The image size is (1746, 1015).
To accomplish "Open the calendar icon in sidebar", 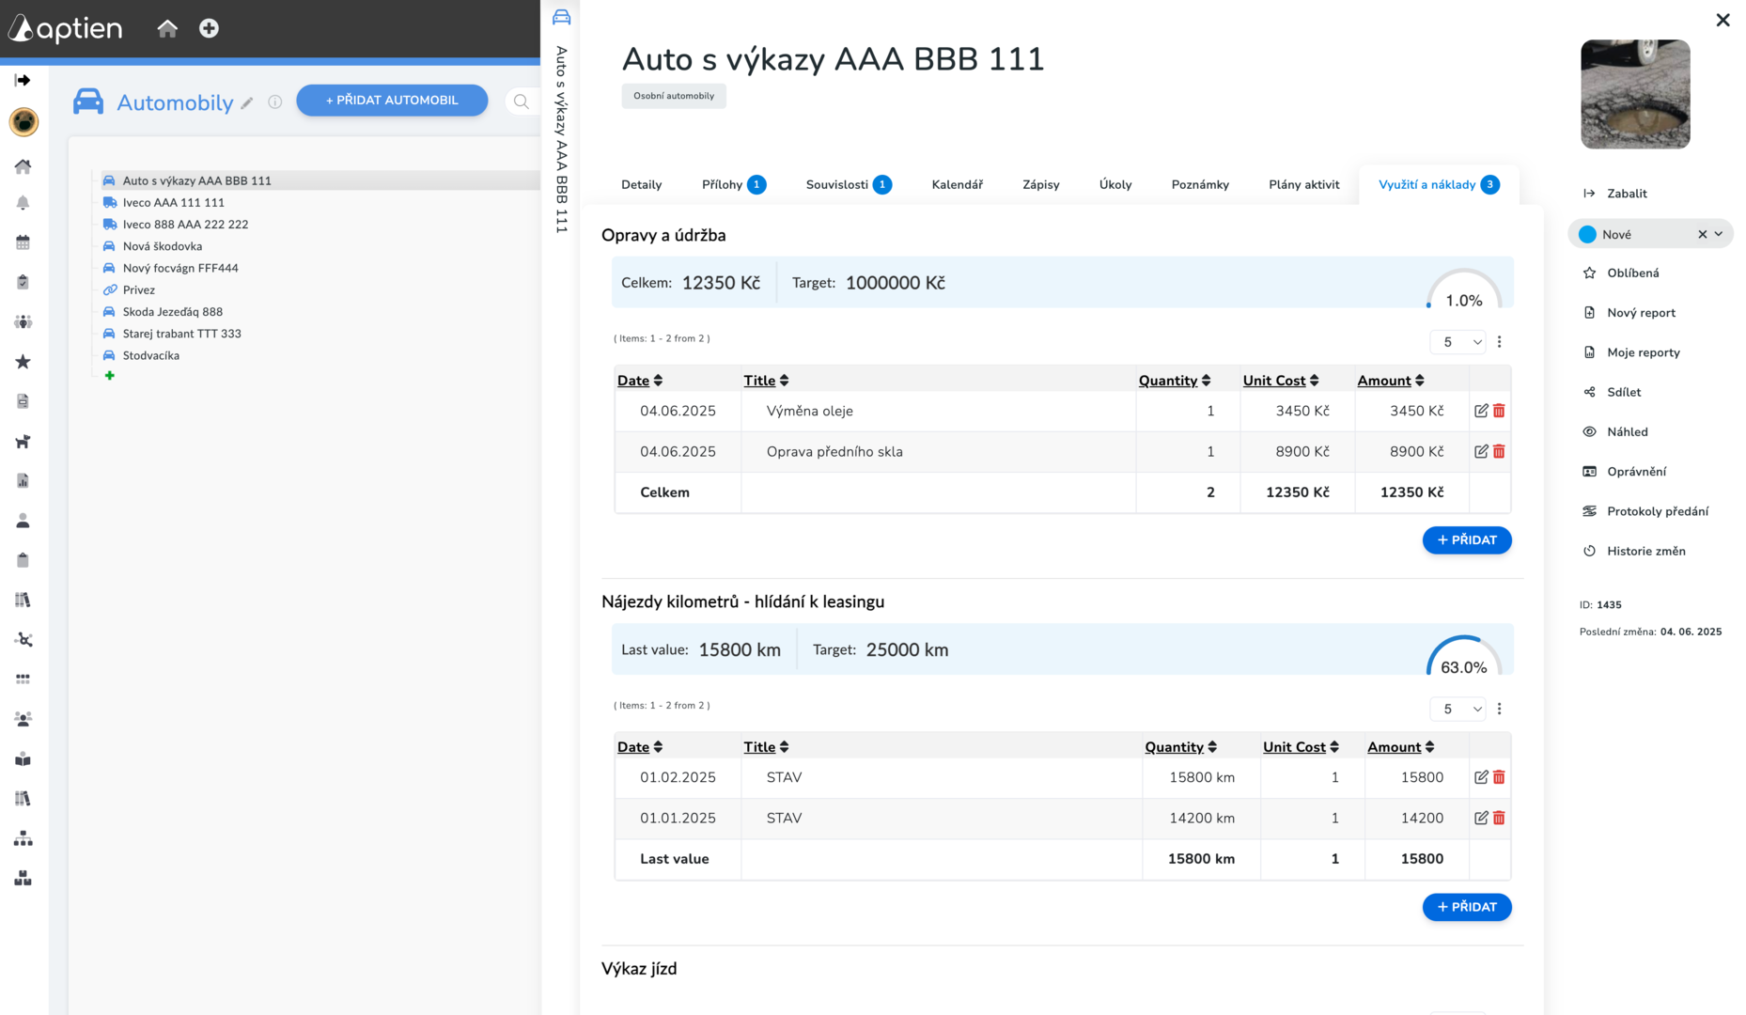I will tap(23, 242).
